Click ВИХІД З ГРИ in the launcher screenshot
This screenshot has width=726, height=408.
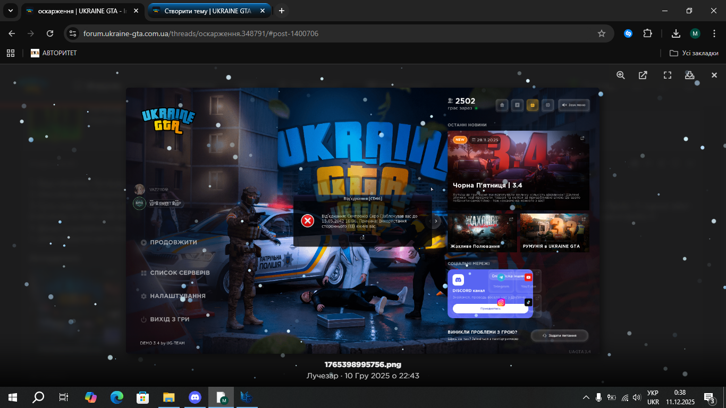click(165, 319)
